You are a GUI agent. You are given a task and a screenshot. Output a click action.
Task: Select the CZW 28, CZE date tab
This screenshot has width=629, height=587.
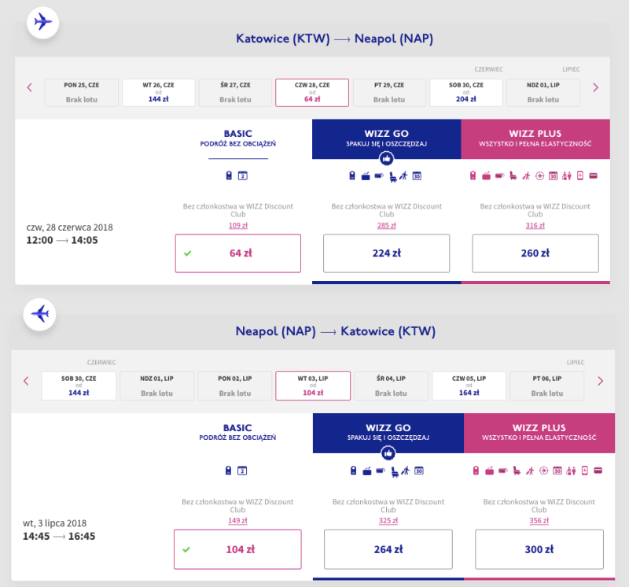(x=312, y=93)
